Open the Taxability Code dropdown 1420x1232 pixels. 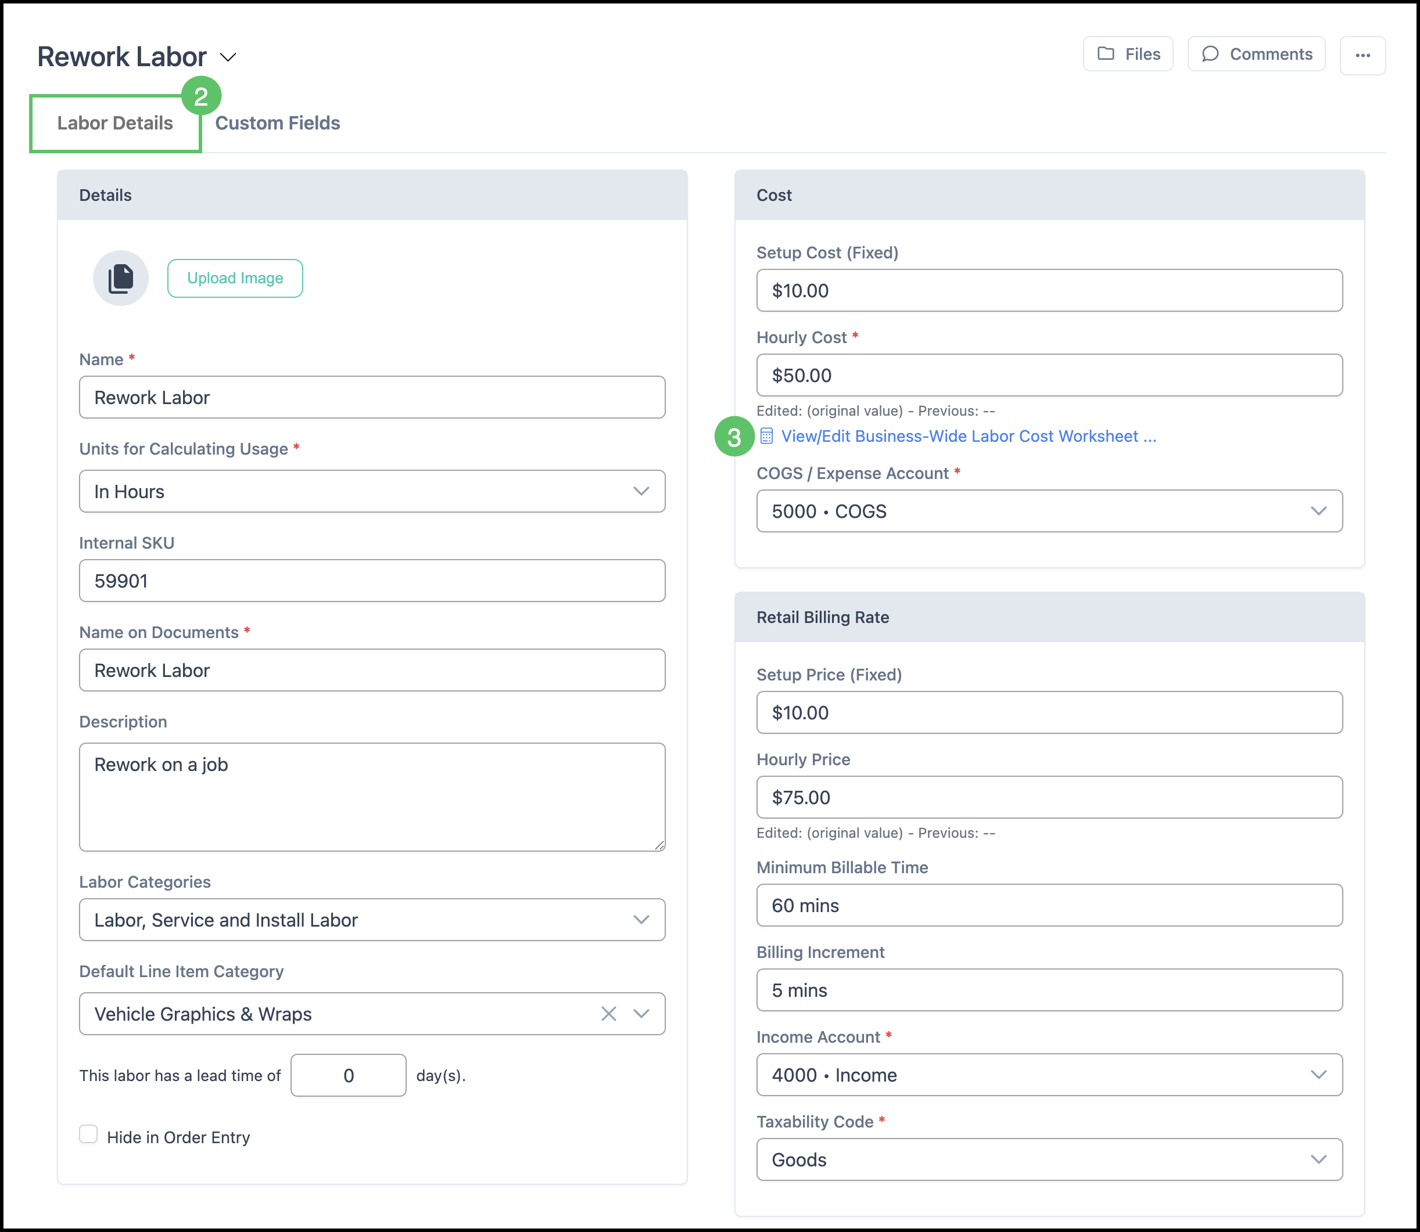(x=1049, y=1160)
